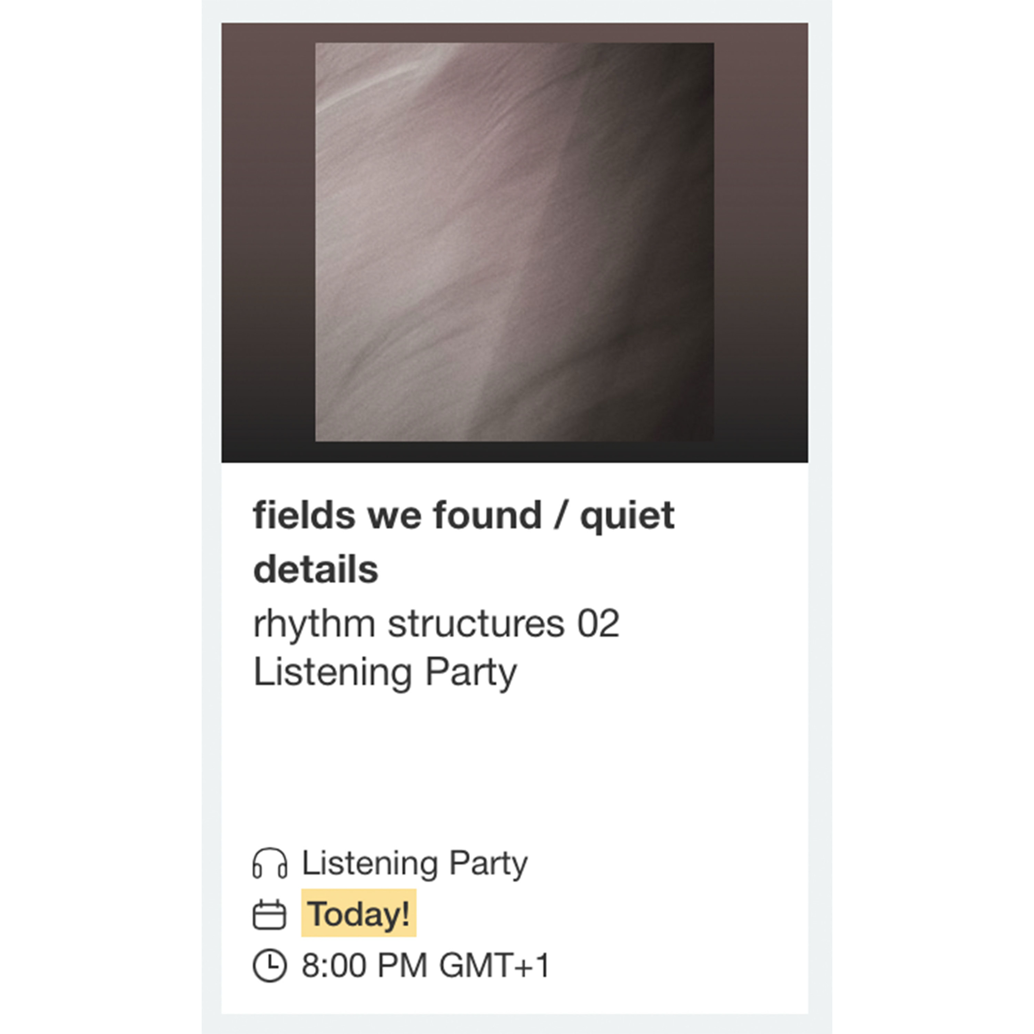
Task: Click the dark banner left of the artwork
Action: 268,242
